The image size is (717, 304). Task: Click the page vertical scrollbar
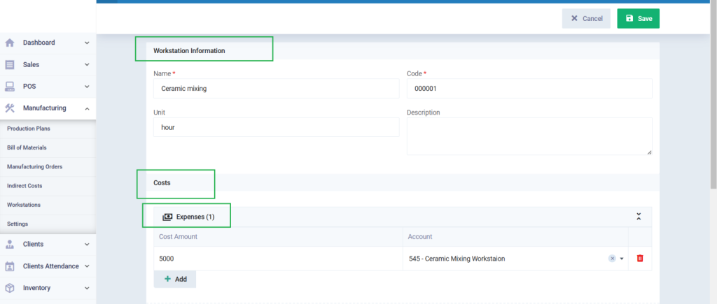(x=713, y=94)
